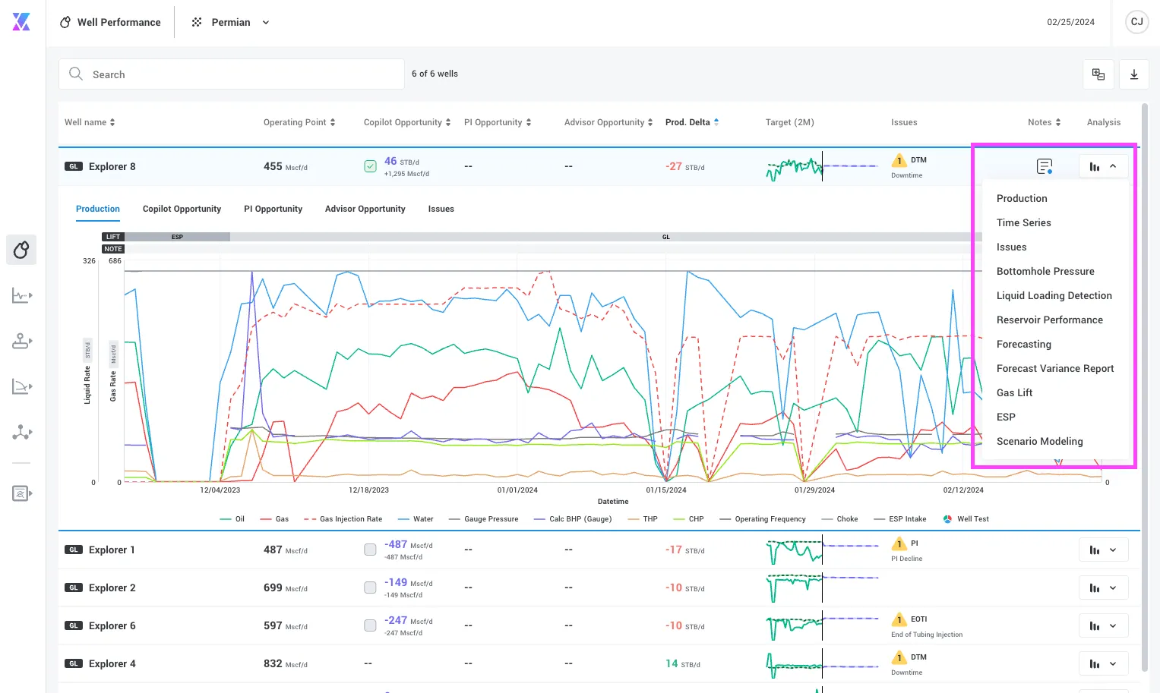The image size is (1160, 693).
Task: Open the network nodes sidebar icon
Action: coord(21,433)
